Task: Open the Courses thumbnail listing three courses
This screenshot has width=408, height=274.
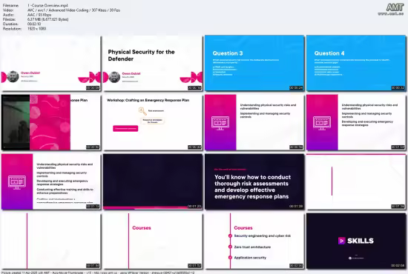Action: pyautogui.click(x=254, y=241)
